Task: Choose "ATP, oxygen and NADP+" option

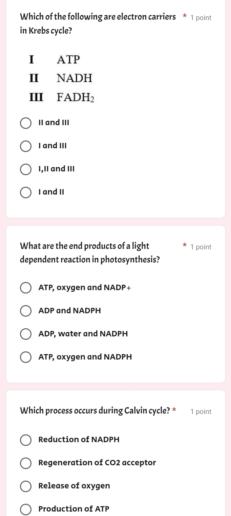Action: [26, 287]
